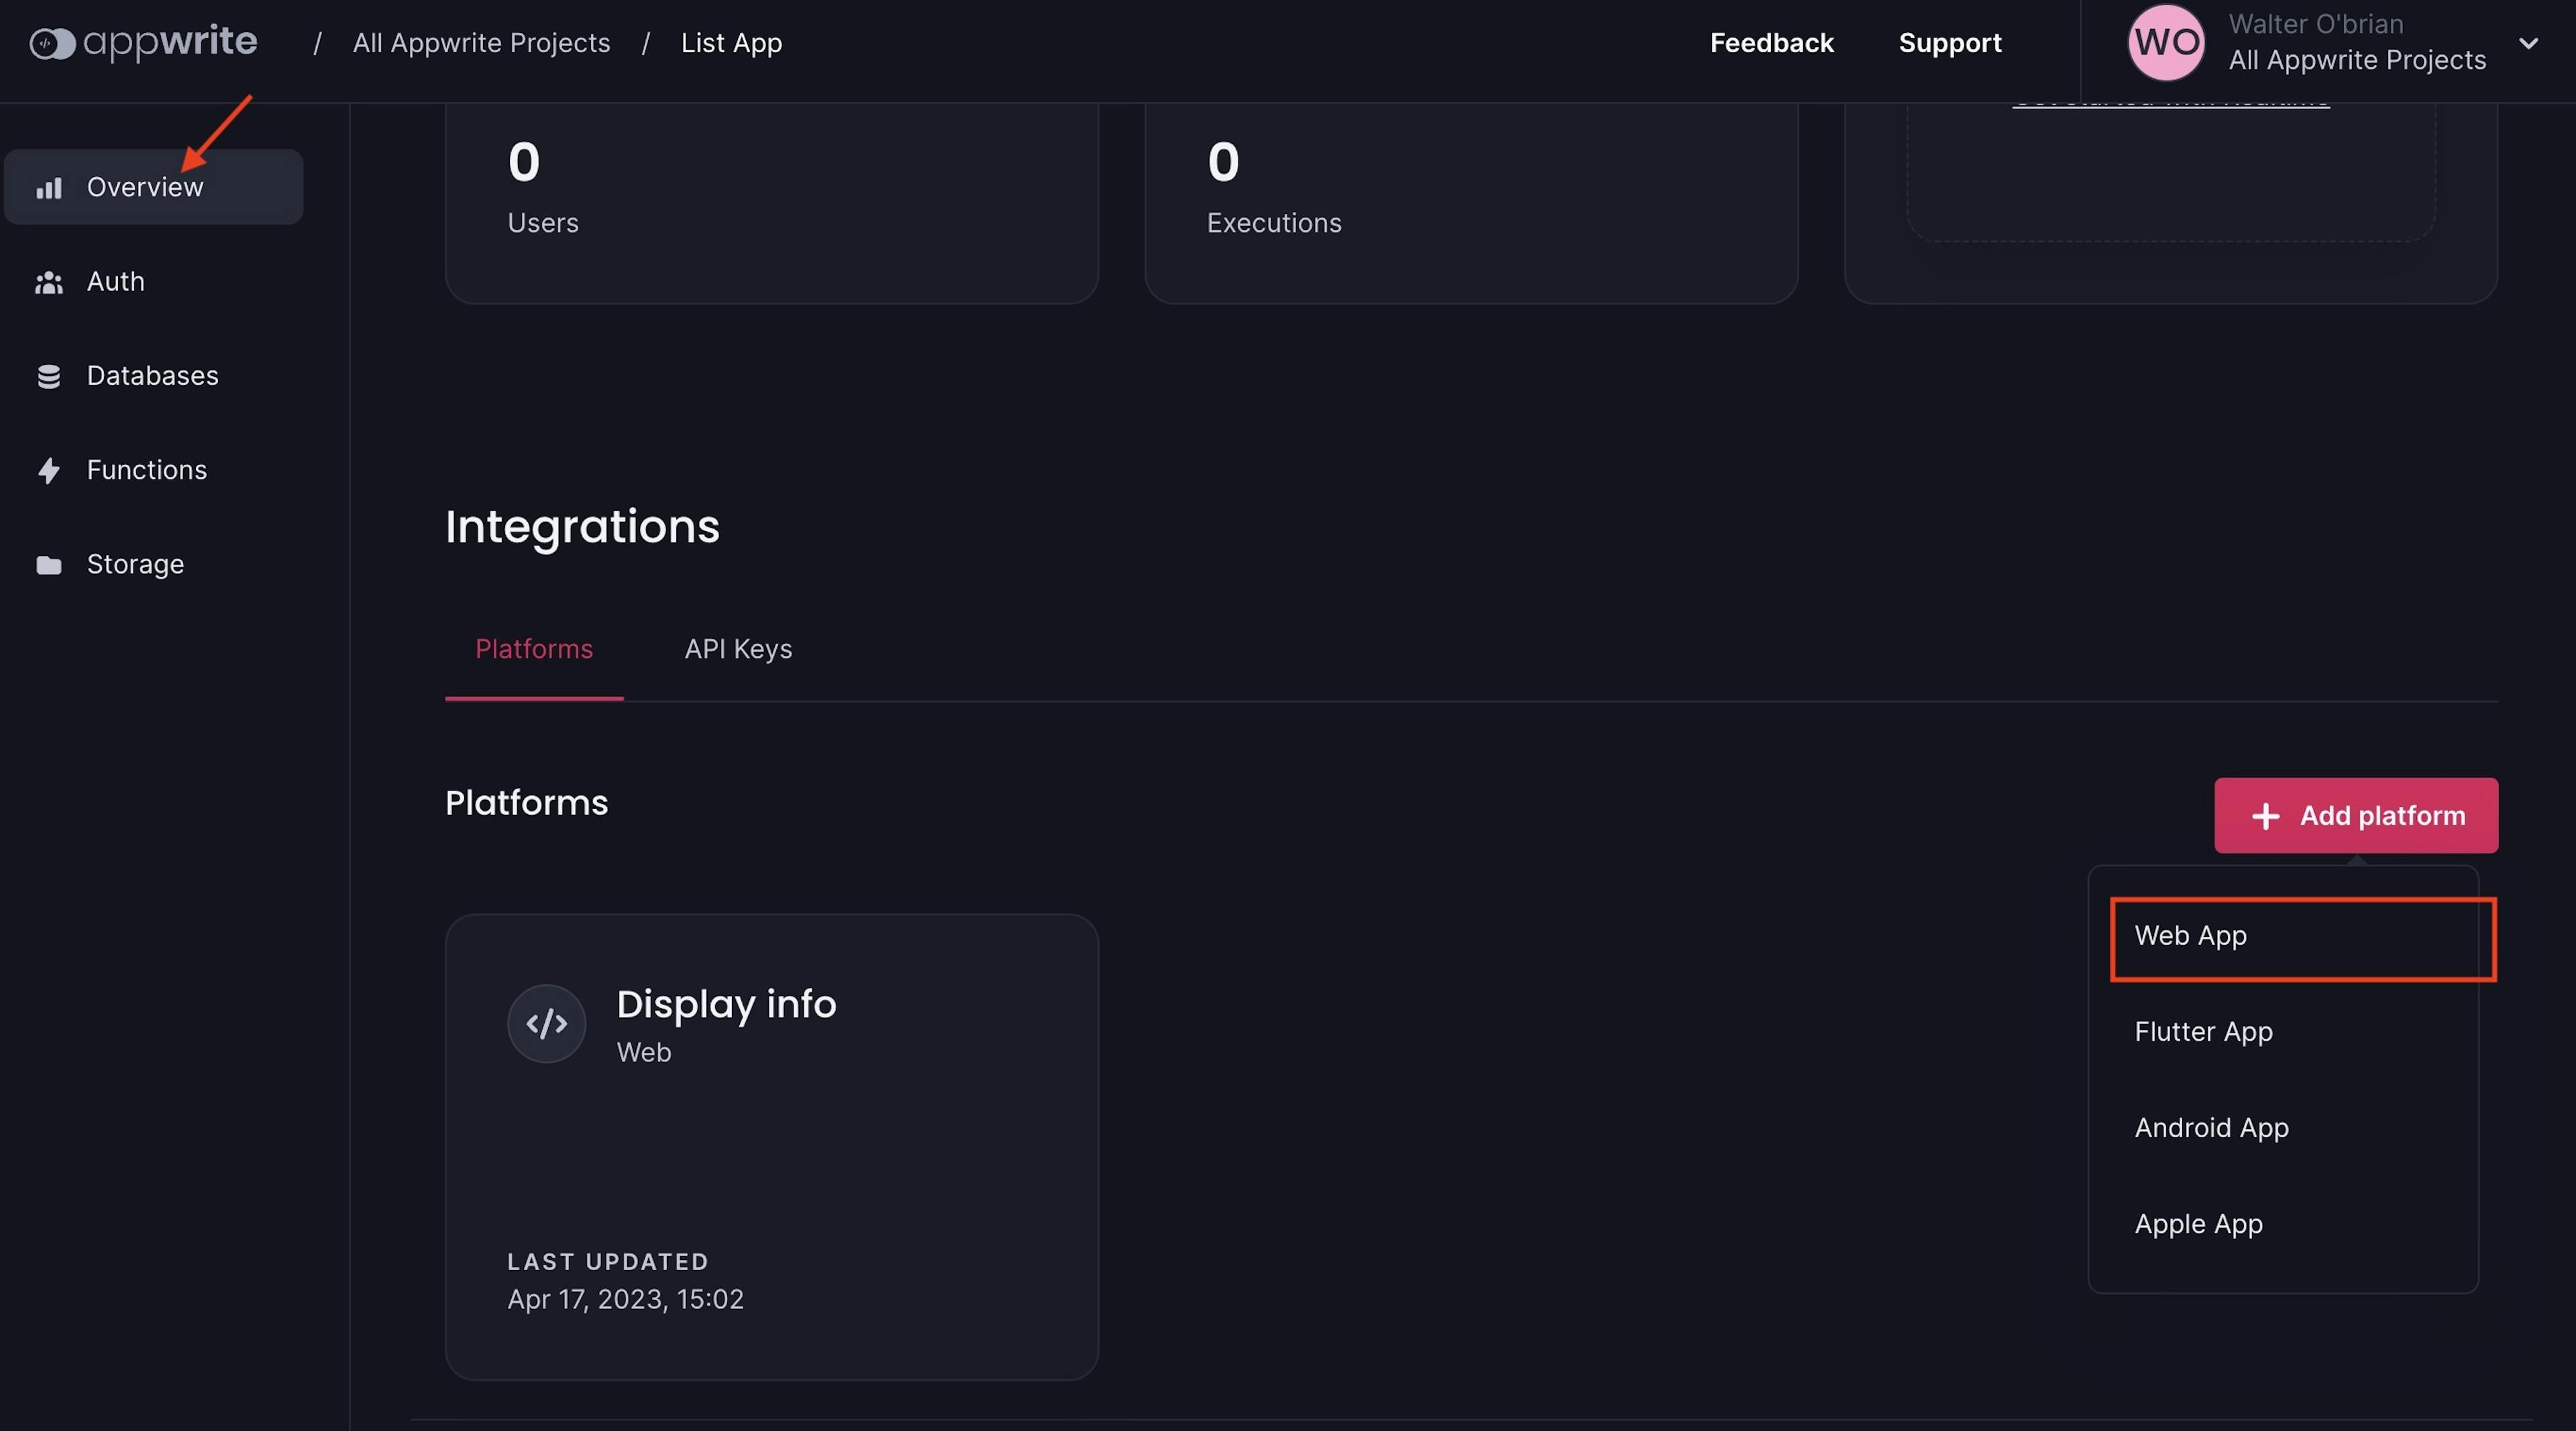
Task: Choose Flutter App from platform menu
Action: coord(2283,1031)
